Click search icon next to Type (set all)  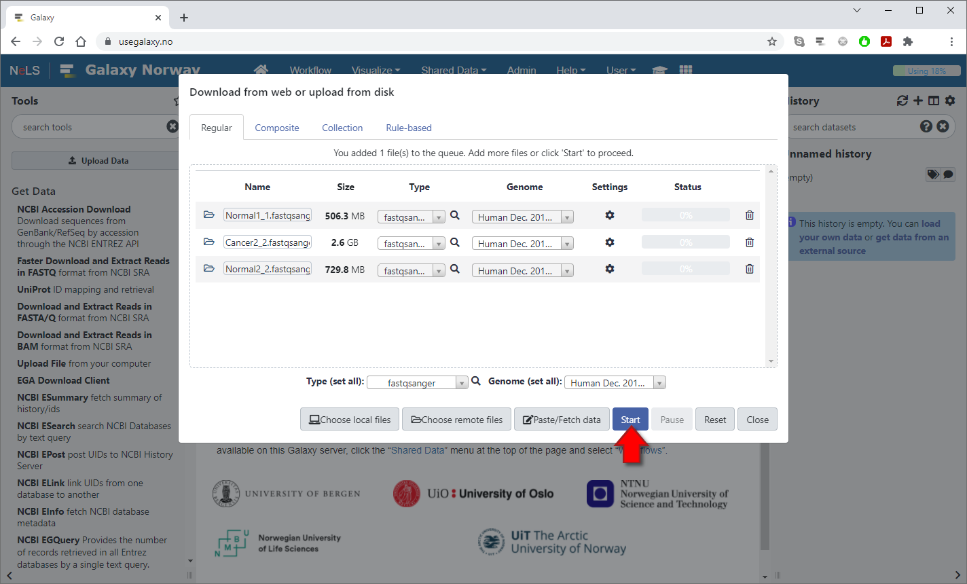pyautogui.click(x=476, y=382)
